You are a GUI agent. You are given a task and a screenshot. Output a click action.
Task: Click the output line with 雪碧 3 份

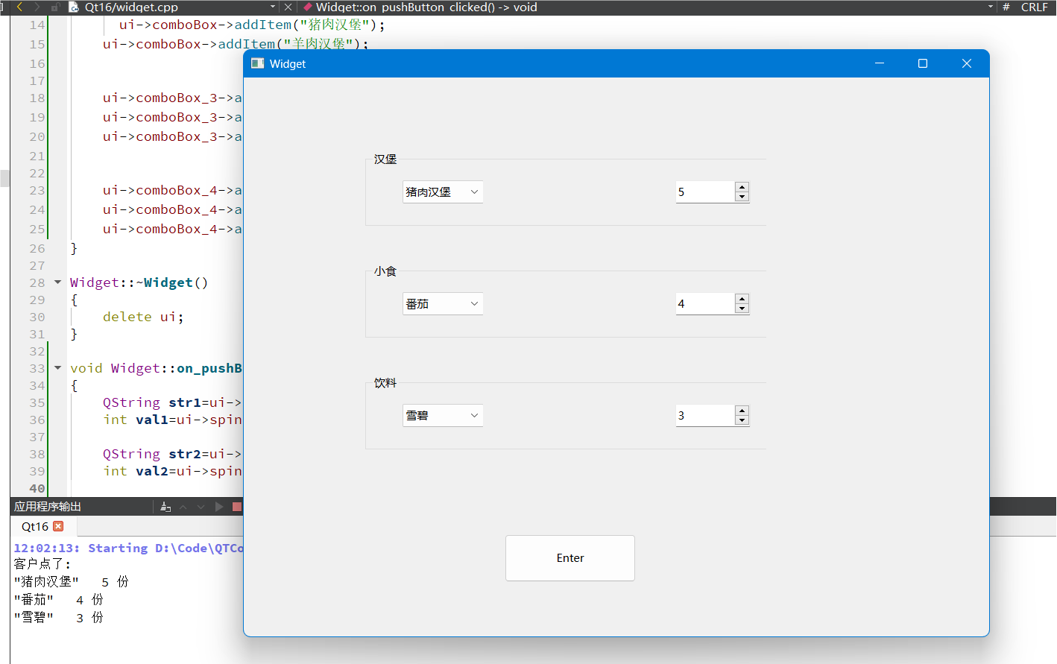[59, 618]
